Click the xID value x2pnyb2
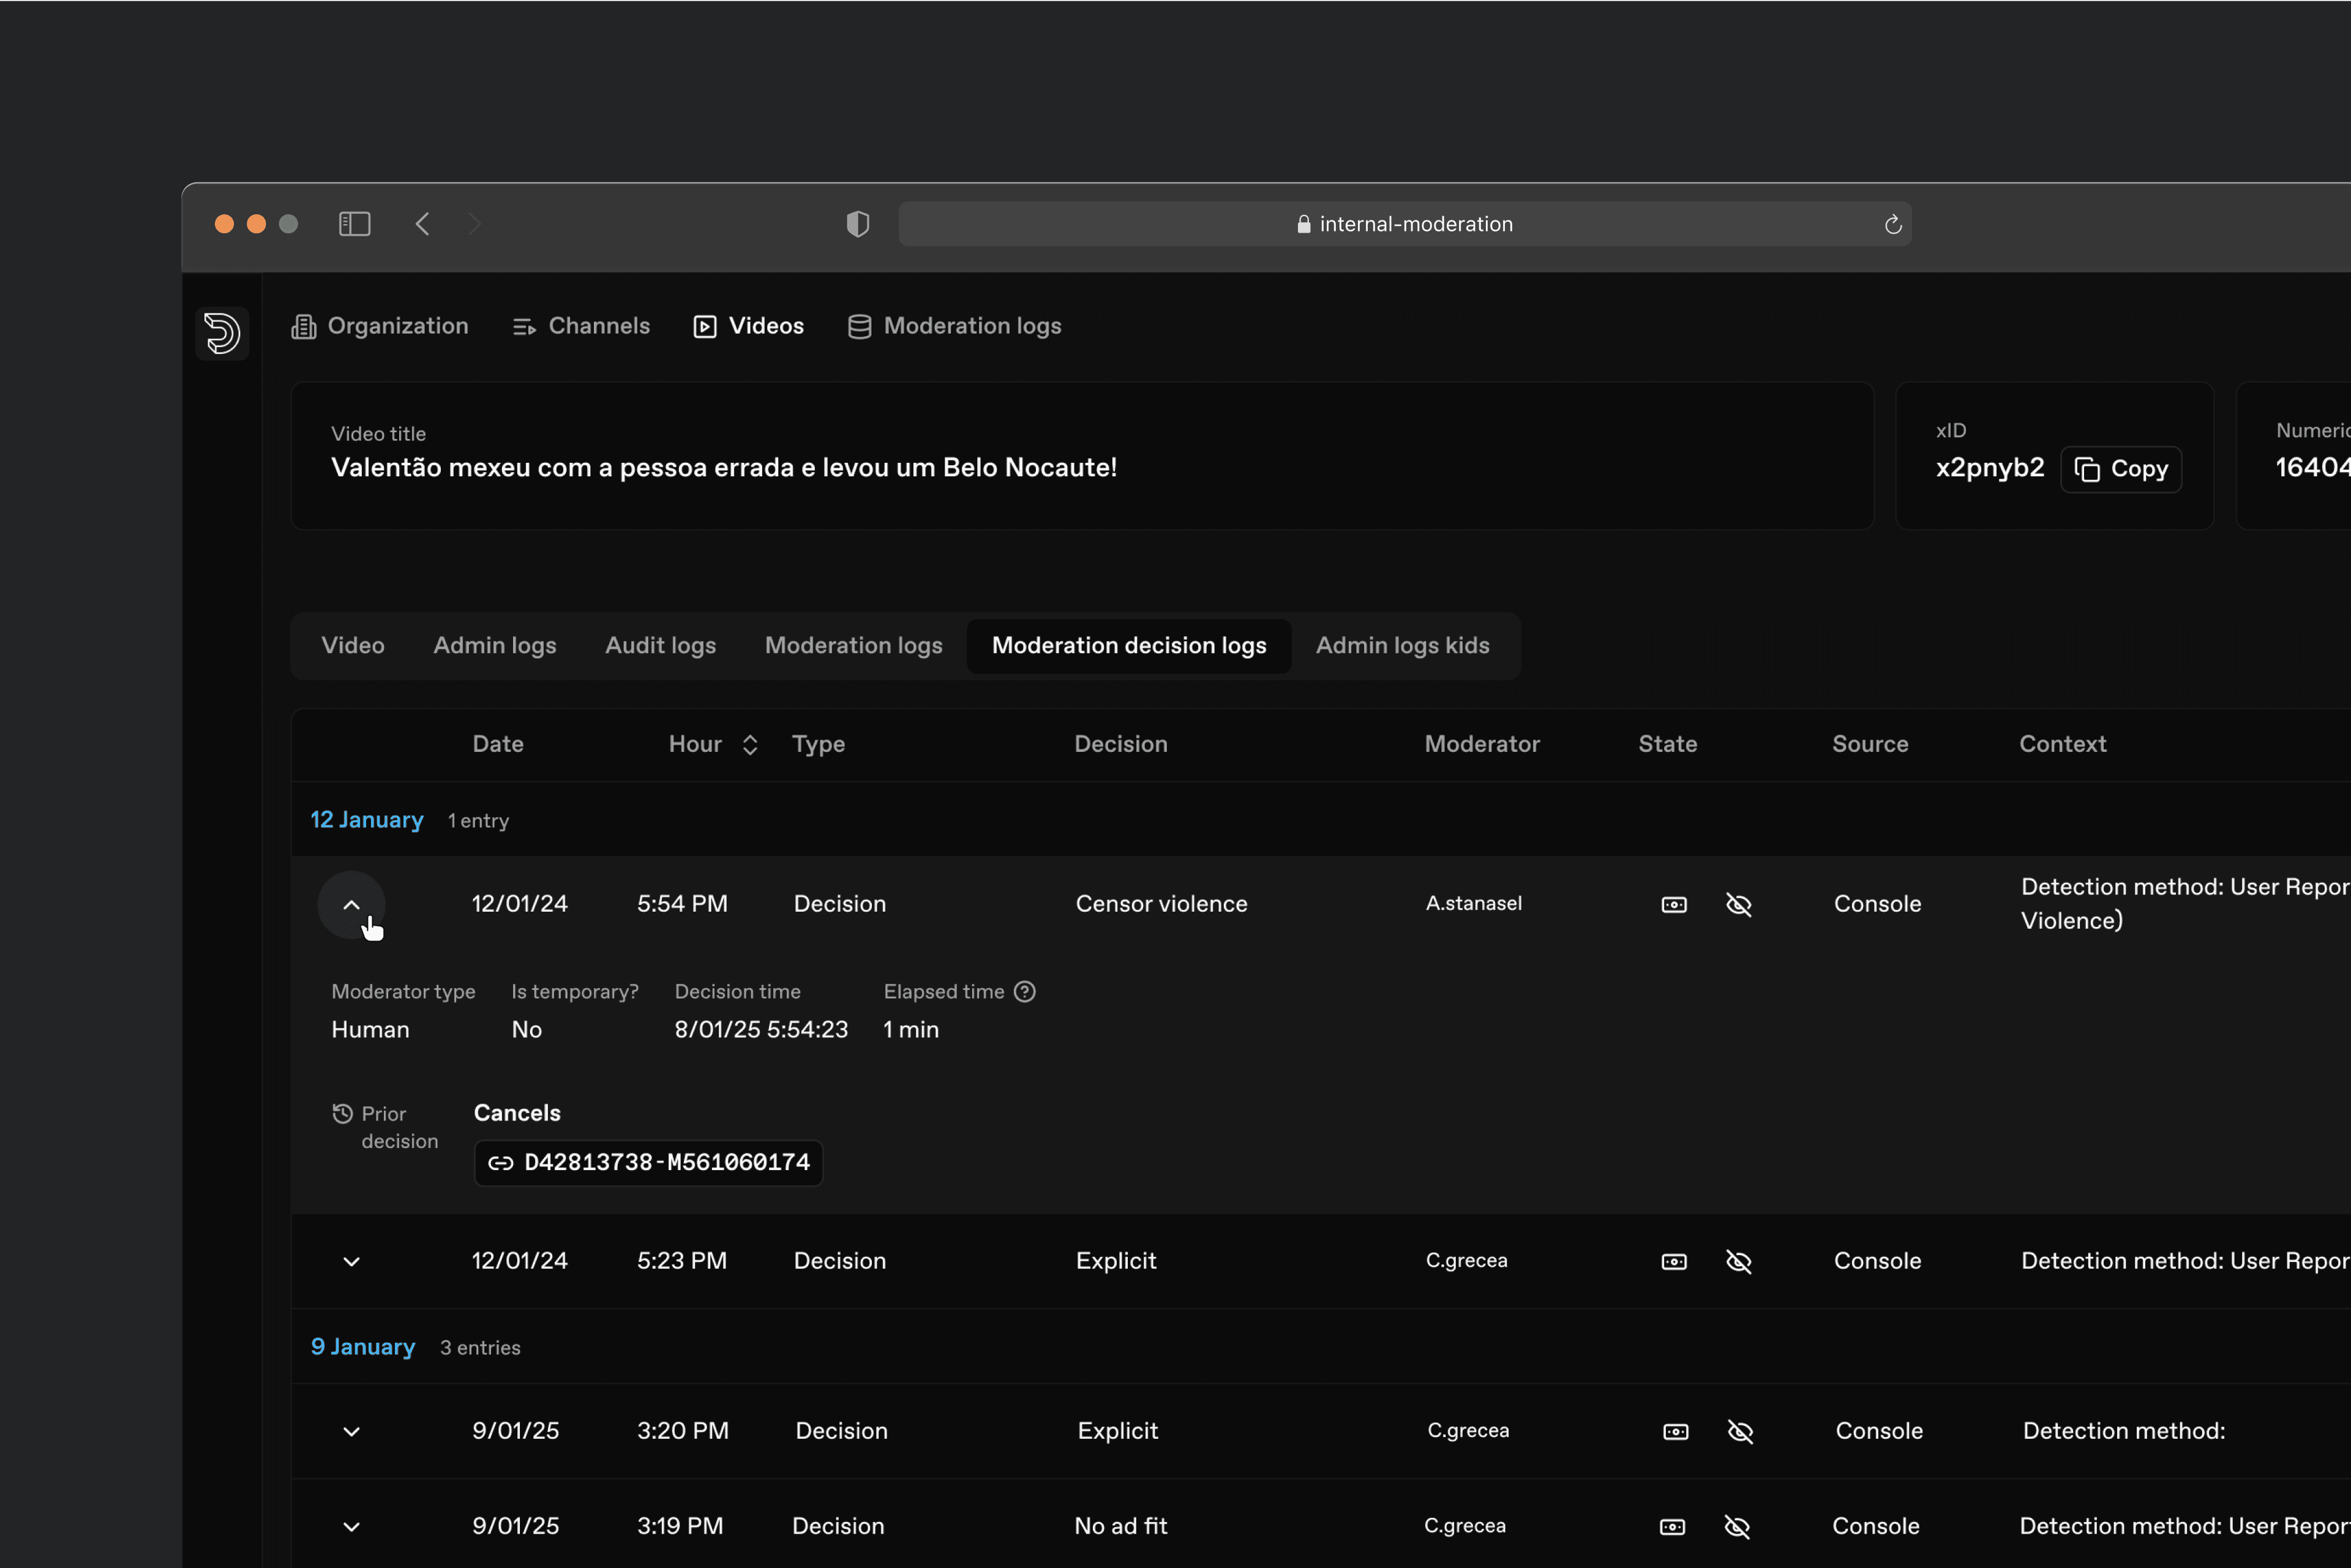The width and height of the screenshot is (2351, 1568). tap(1990, 468)
